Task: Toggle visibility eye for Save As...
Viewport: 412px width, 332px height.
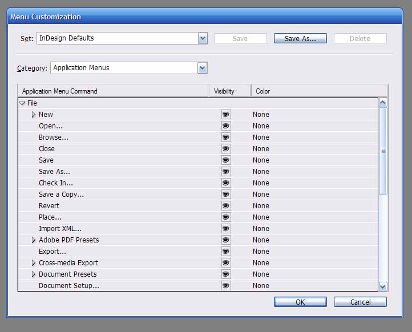Action: [x=226, y=172]
